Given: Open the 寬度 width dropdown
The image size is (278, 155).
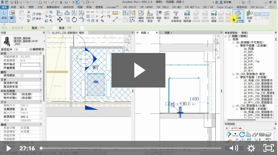Looking at the screenshot, I should pyautogui.click(x=55, y=28).
